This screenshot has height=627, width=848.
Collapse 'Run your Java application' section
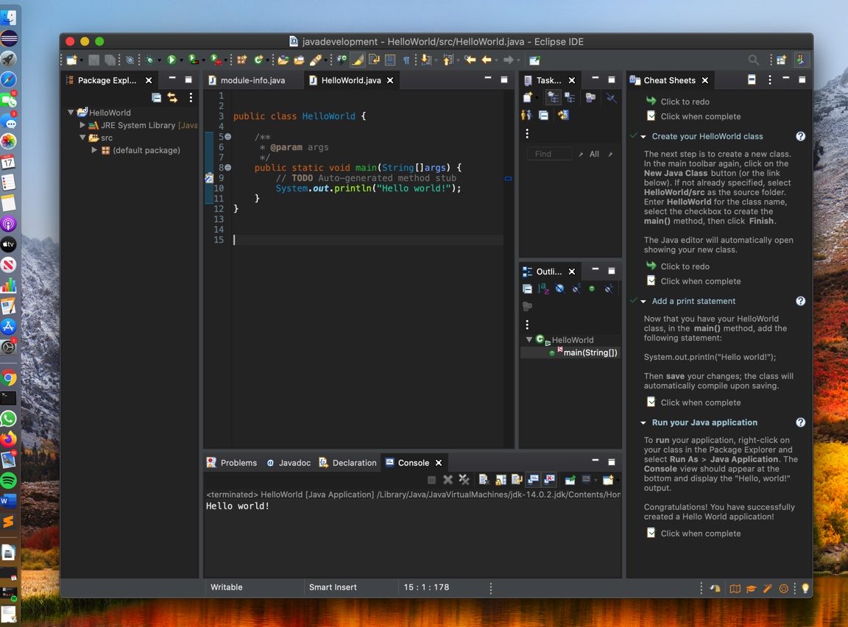click(643, 422)
